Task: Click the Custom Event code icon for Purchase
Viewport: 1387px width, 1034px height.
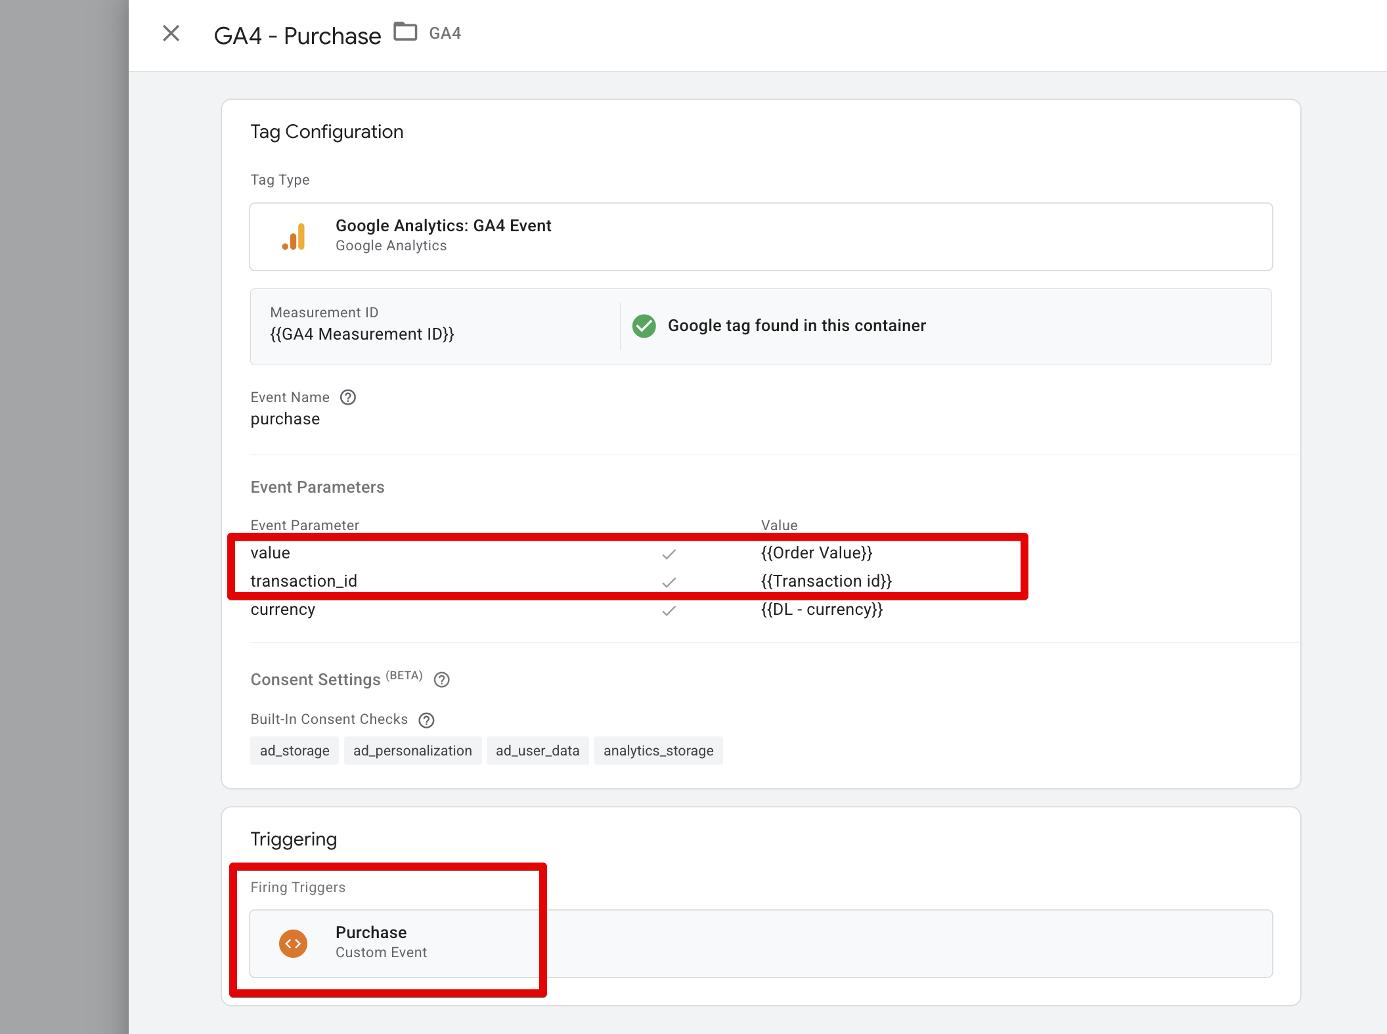Action: tap(293, 943)
